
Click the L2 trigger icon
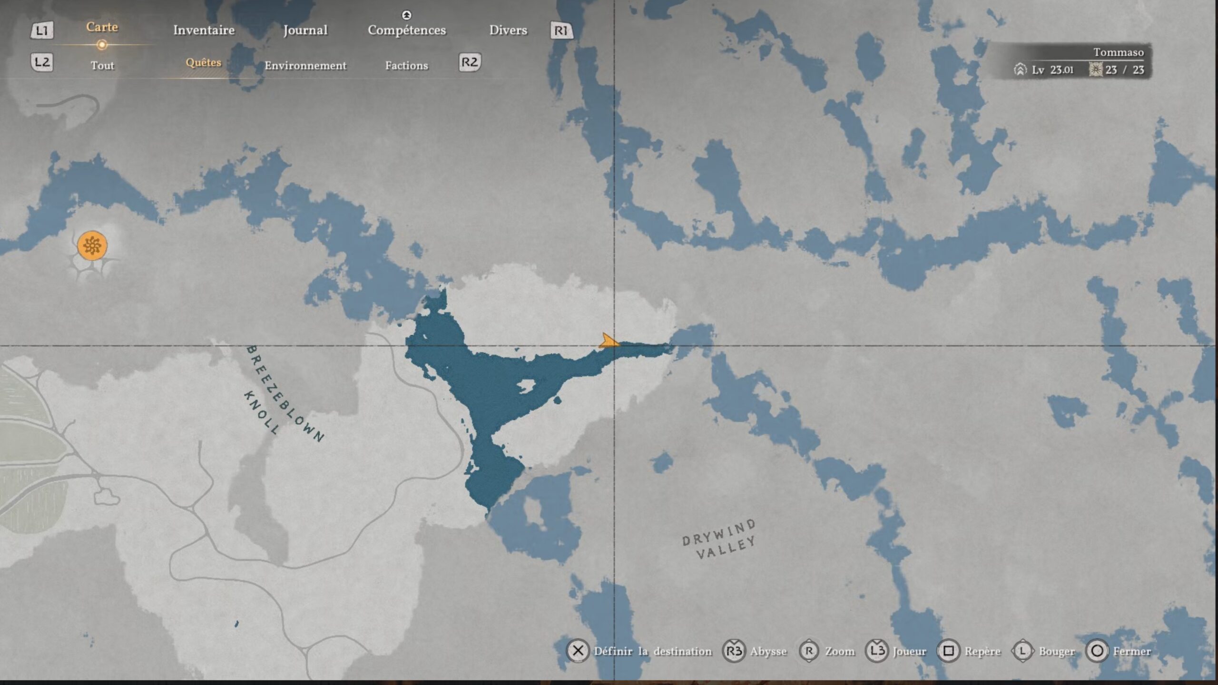tap(42, 62)
